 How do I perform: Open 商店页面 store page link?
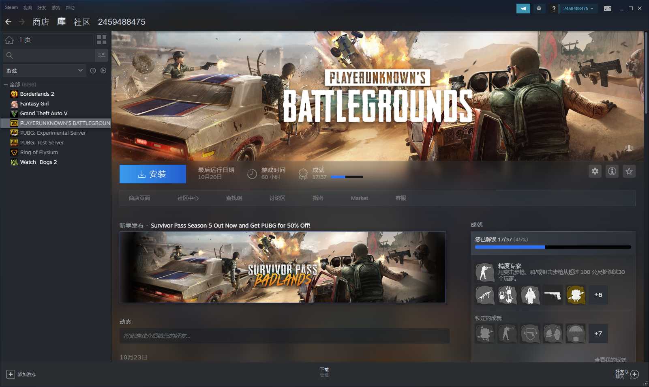(x=139, y=198)
